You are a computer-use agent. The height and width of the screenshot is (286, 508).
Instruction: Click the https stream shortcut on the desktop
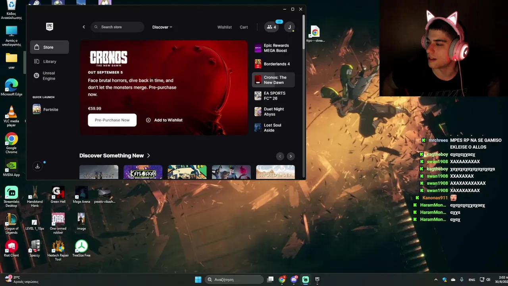(x=315, y=34)
